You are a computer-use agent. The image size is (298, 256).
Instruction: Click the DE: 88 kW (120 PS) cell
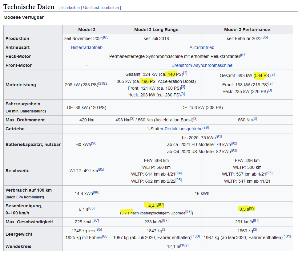(87, 108)
